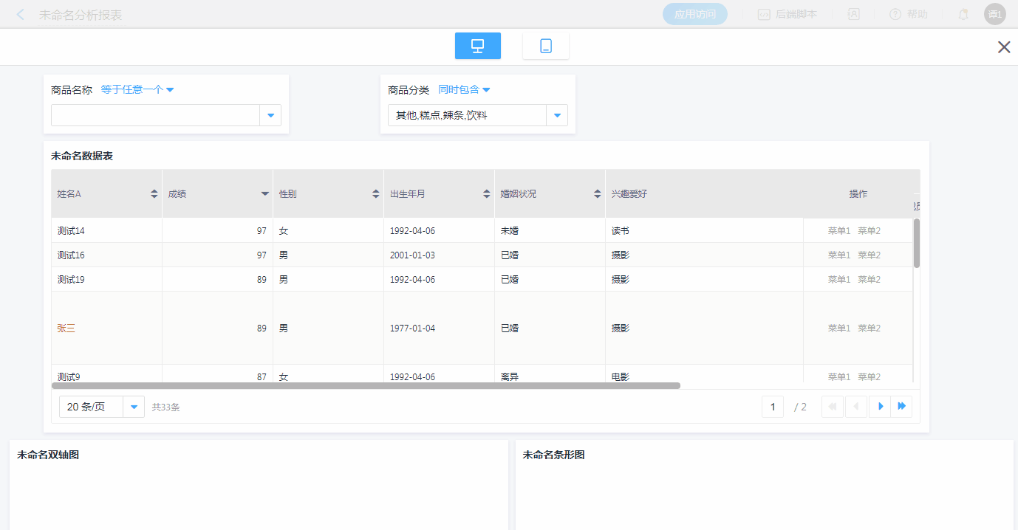
Task: Open 后端脚本 in the top bar
Action: pyautogui.click(x=788, y=14)
